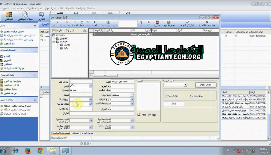Image resolution: width=271 pixels, height=155 pixels.
Task: Click the last icon under photo box
Action: tap(154, 115)
